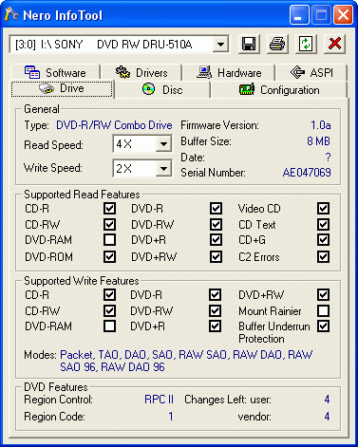Click the floppy disk save icon

pyautogui.click(x=249, y=44)
